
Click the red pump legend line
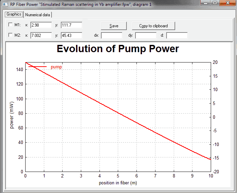37,67
